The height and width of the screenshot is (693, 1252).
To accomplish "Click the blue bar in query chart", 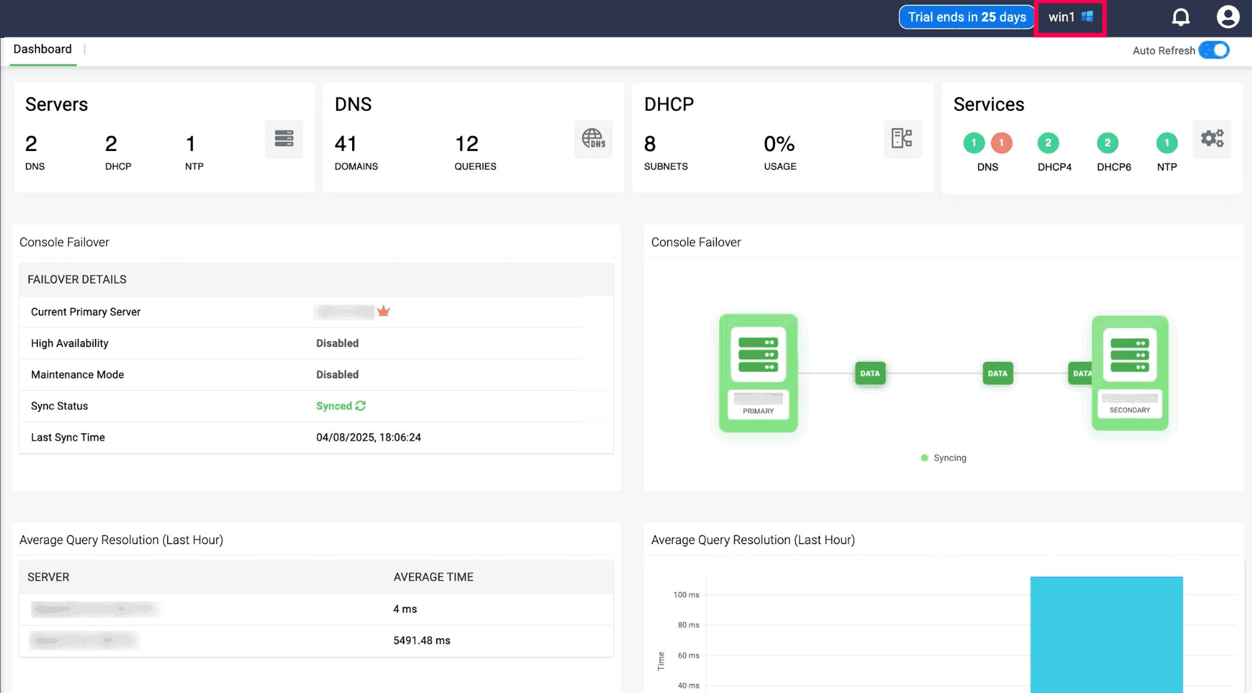I will click(1106, 634).
